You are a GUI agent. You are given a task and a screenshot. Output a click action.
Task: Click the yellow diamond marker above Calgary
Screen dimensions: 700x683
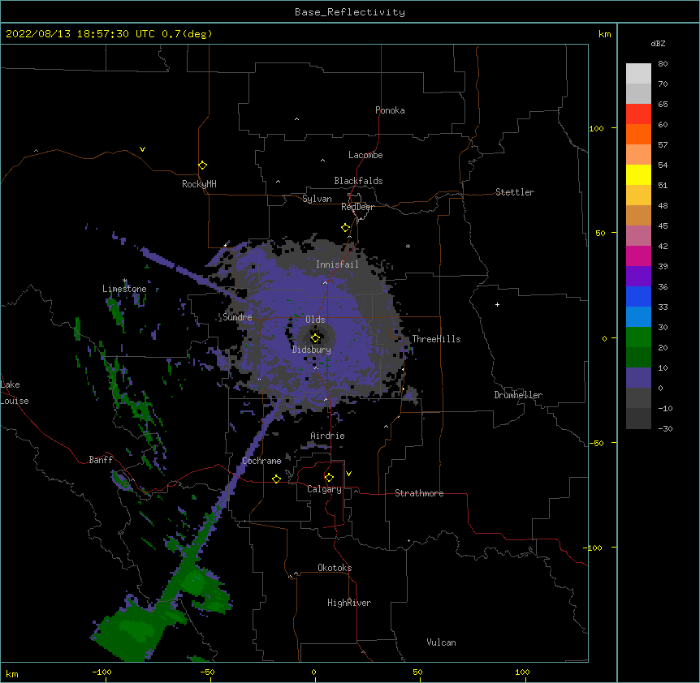[329, 478]
